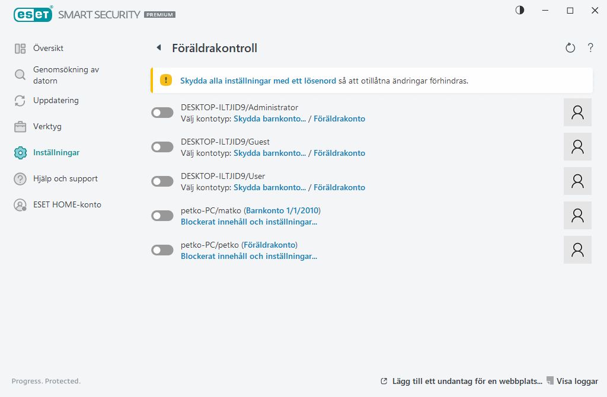
Task: Choose Föräldrakonto for the Administrator account
Action: [x=339, y=119]
